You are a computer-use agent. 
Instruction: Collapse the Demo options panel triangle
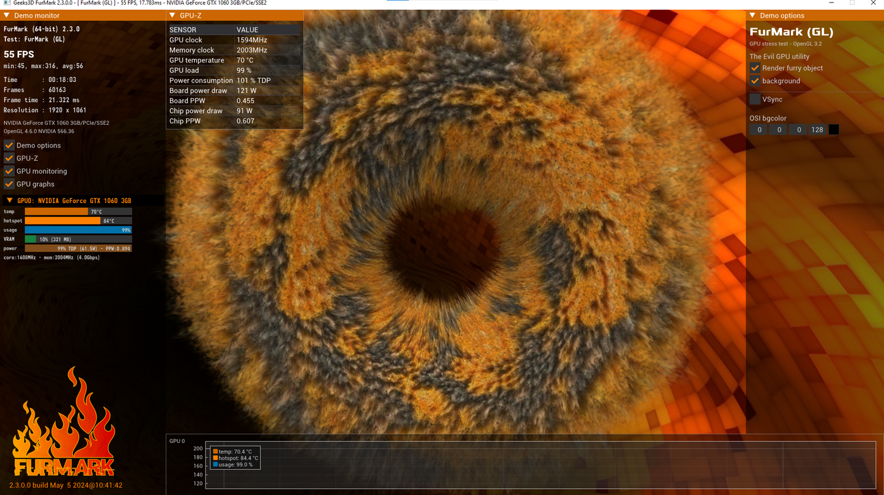point(752,15)
